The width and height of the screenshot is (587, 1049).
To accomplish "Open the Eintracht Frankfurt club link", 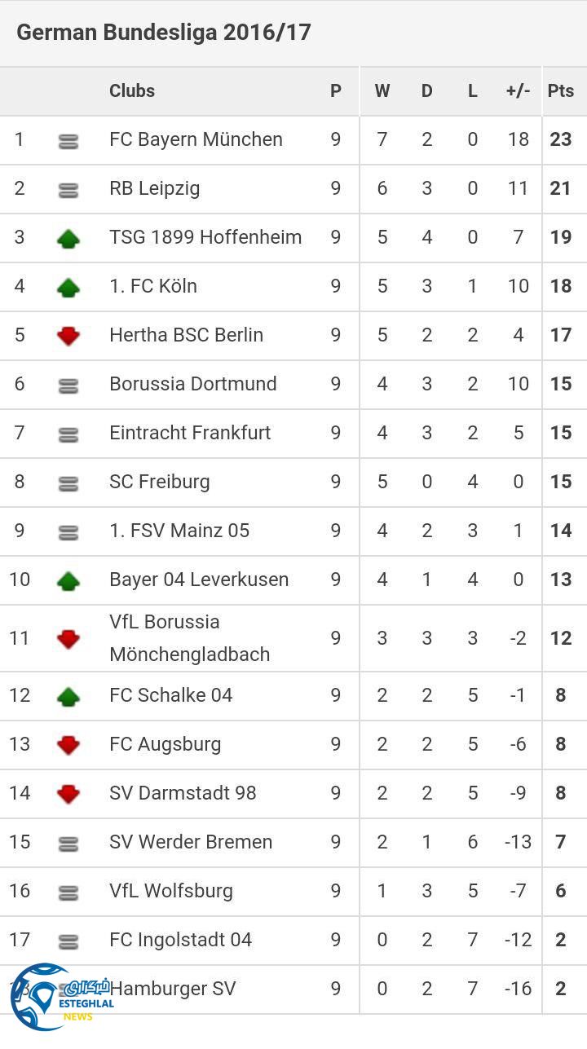I will point(190,433).
